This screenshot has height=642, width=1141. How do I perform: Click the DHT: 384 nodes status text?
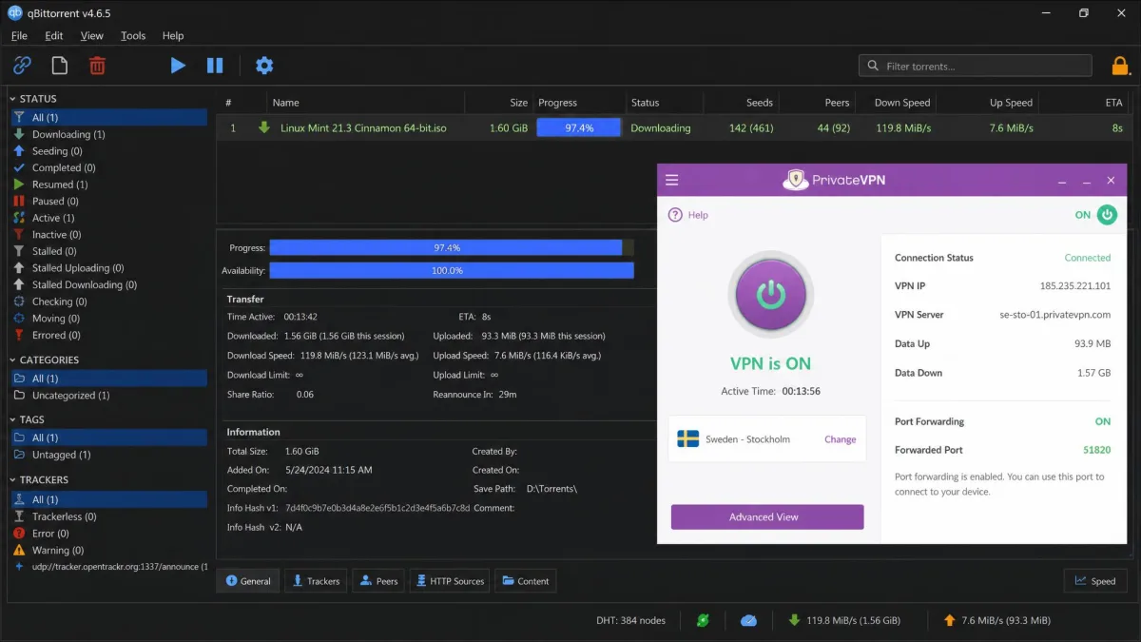click(631, 620)
